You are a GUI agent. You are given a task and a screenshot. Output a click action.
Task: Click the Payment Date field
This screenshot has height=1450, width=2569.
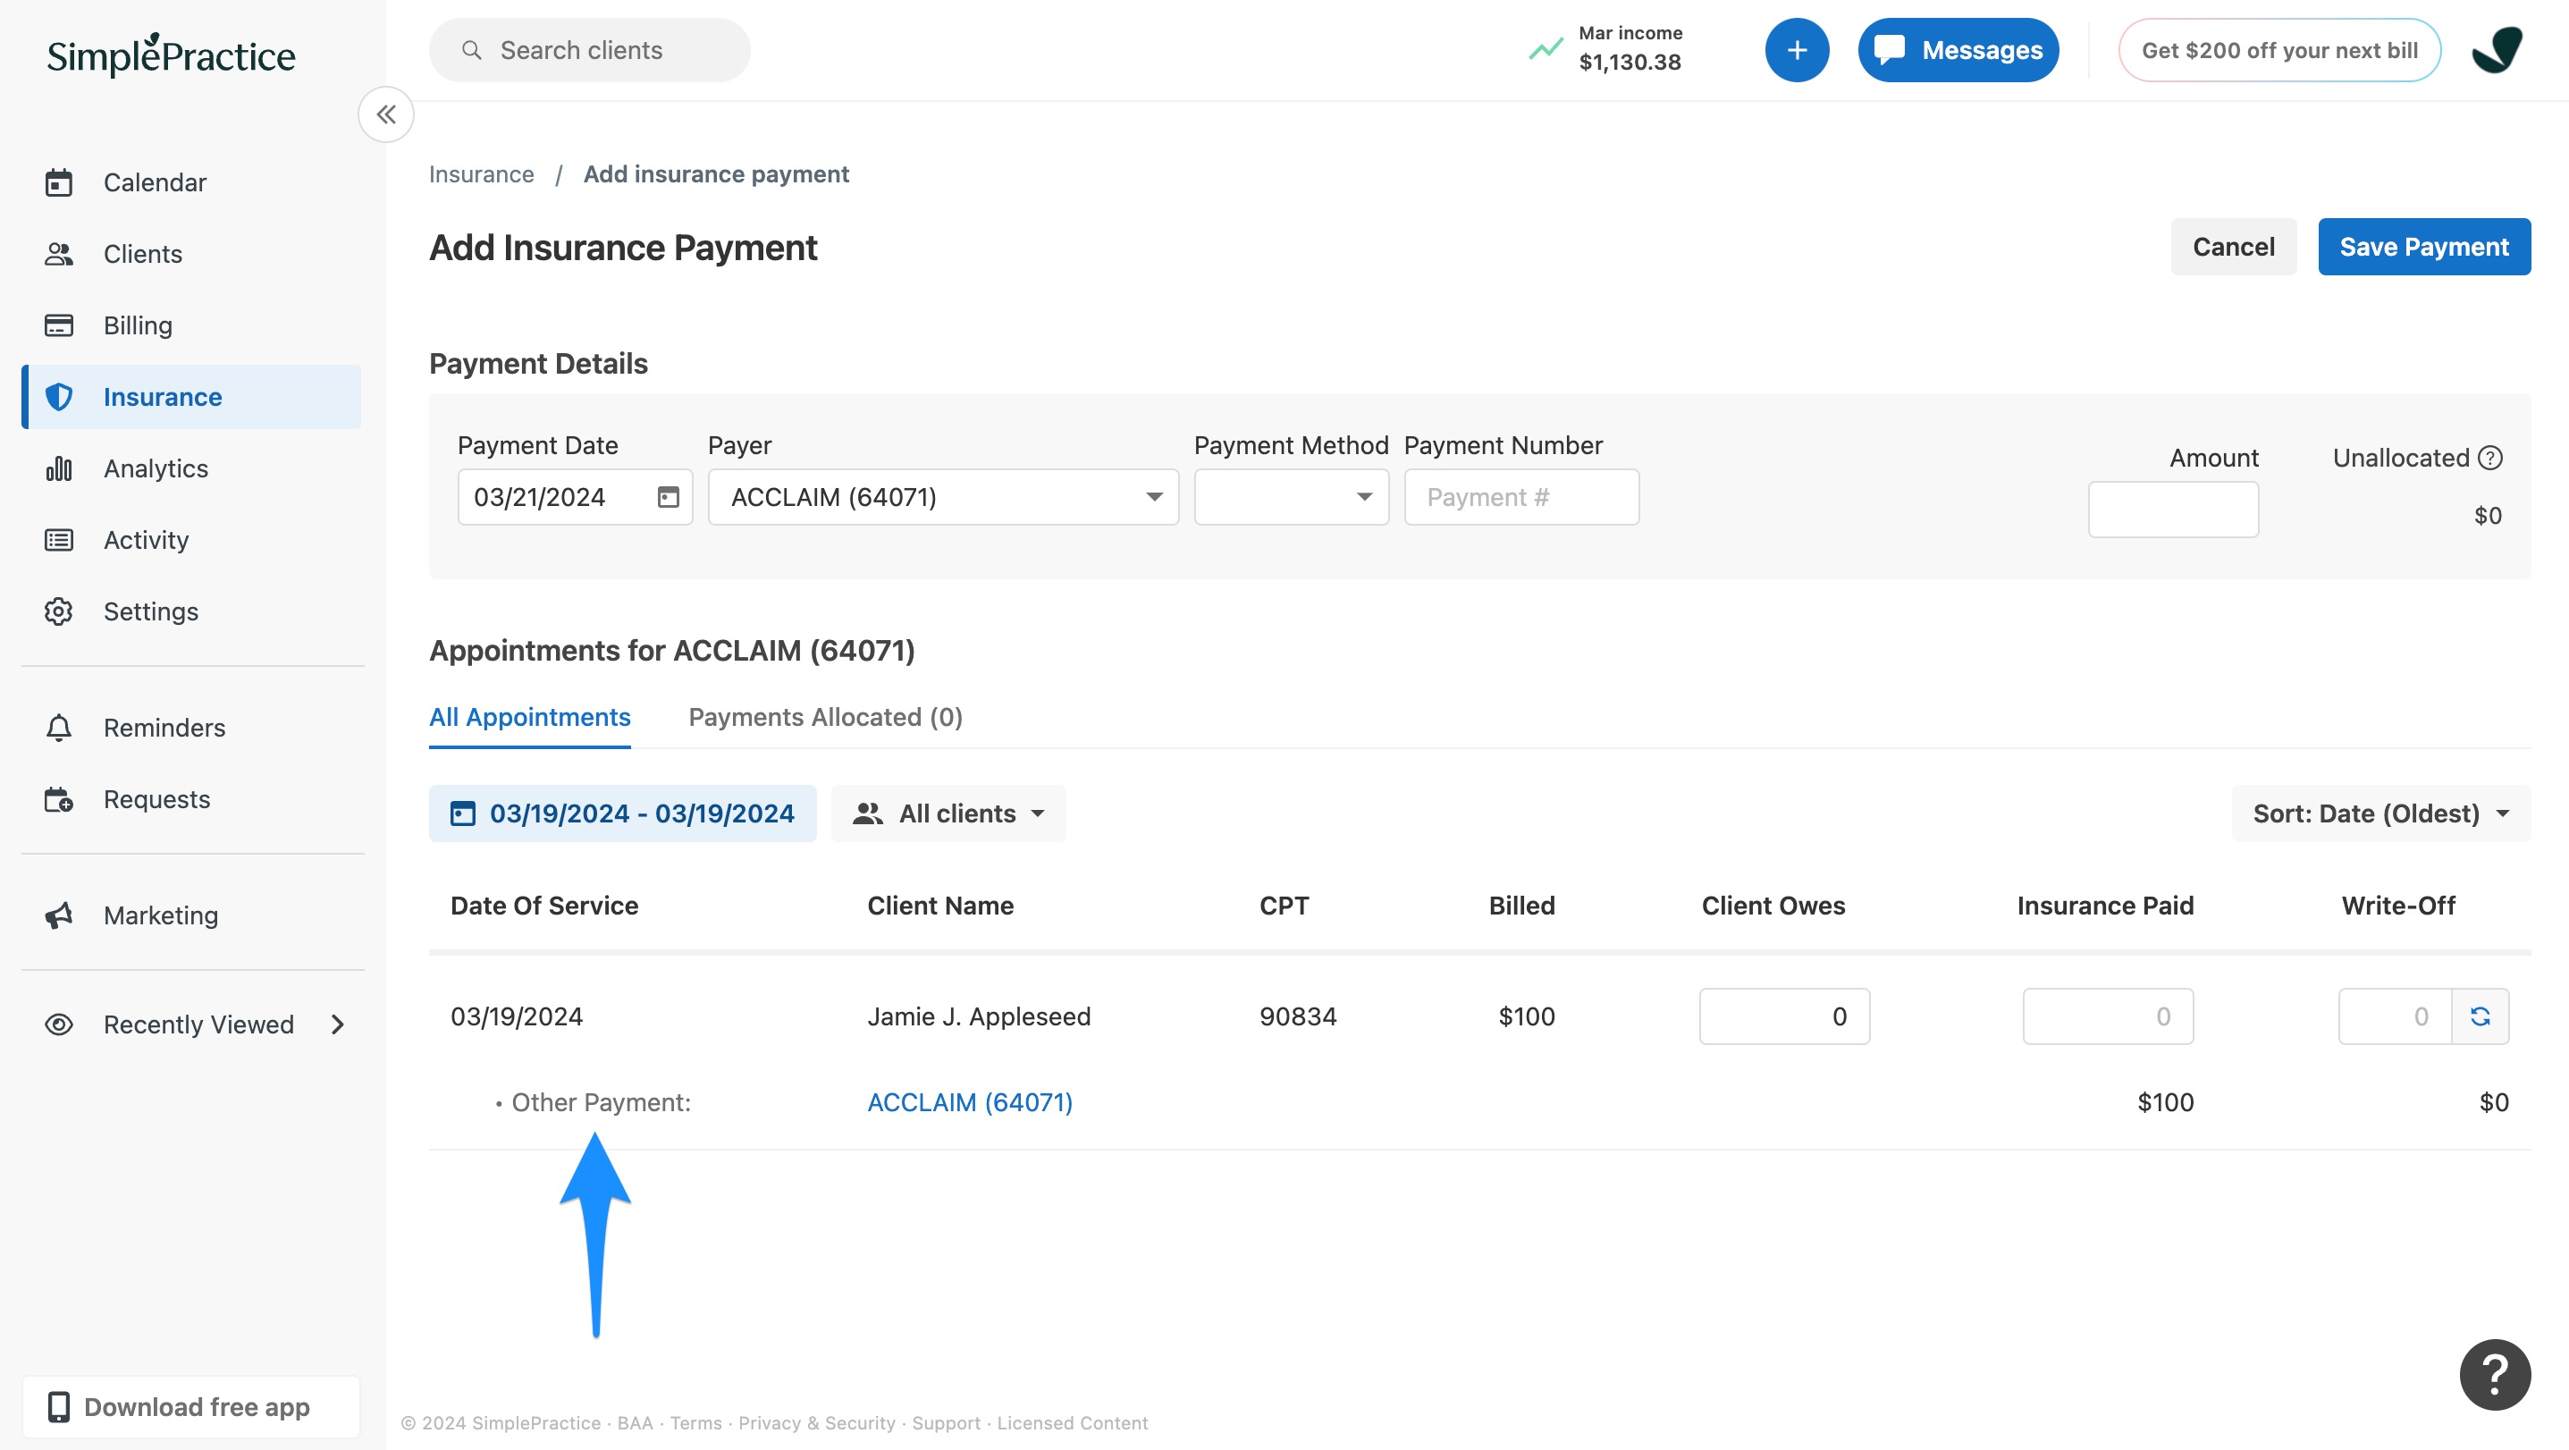575,497
